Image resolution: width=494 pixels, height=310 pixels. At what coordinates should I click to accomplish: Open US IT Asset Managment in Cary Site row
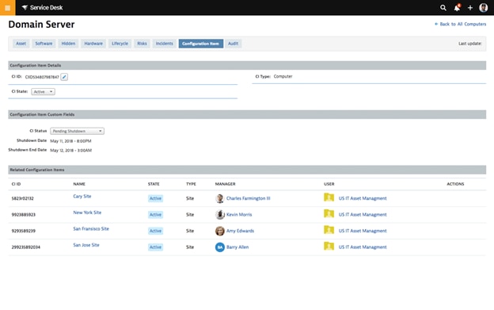coord(363,198)
